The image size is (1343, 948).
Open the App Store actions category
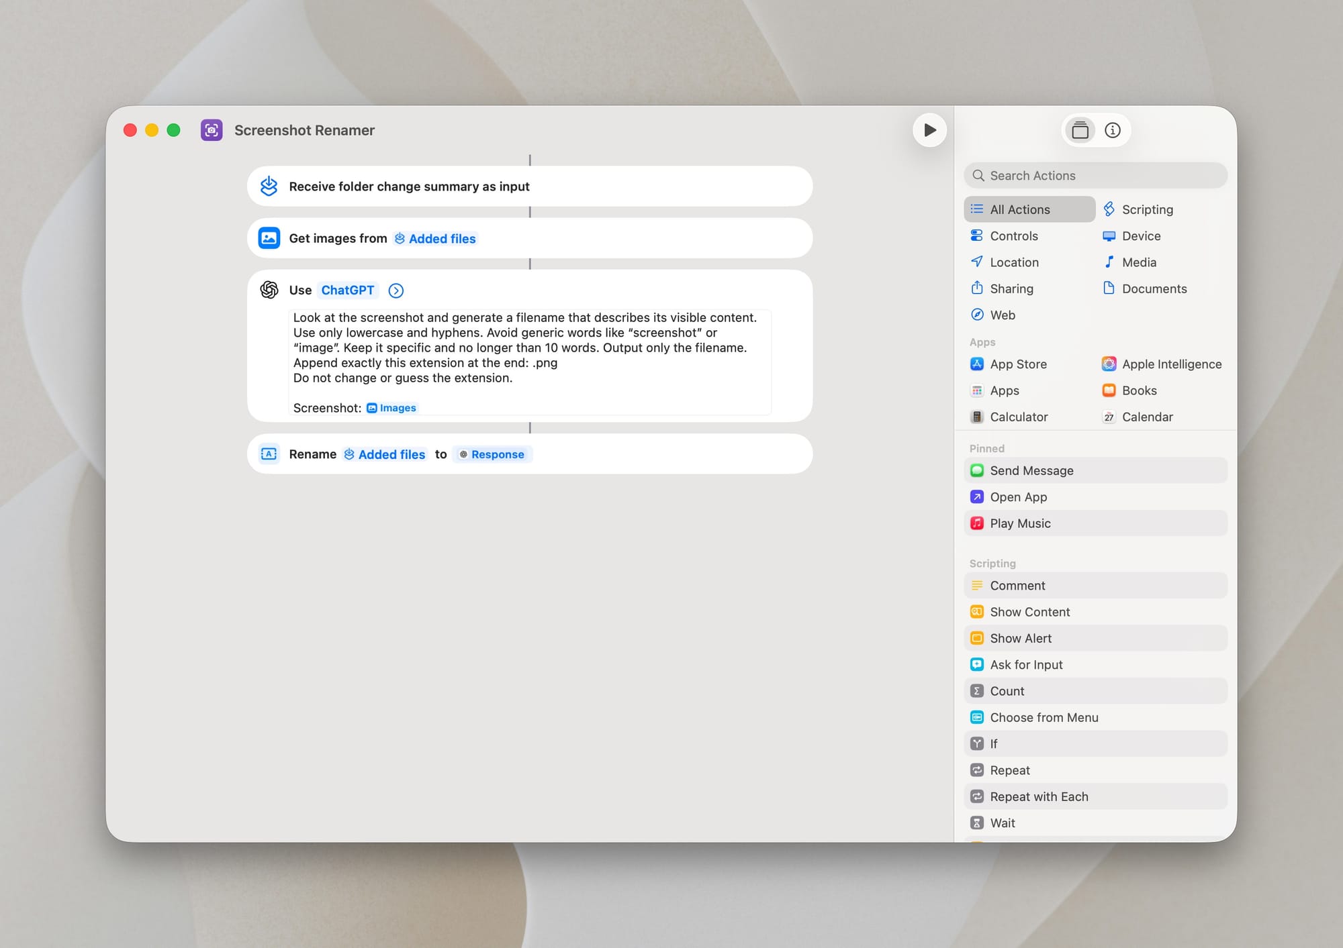(1018, 364)
